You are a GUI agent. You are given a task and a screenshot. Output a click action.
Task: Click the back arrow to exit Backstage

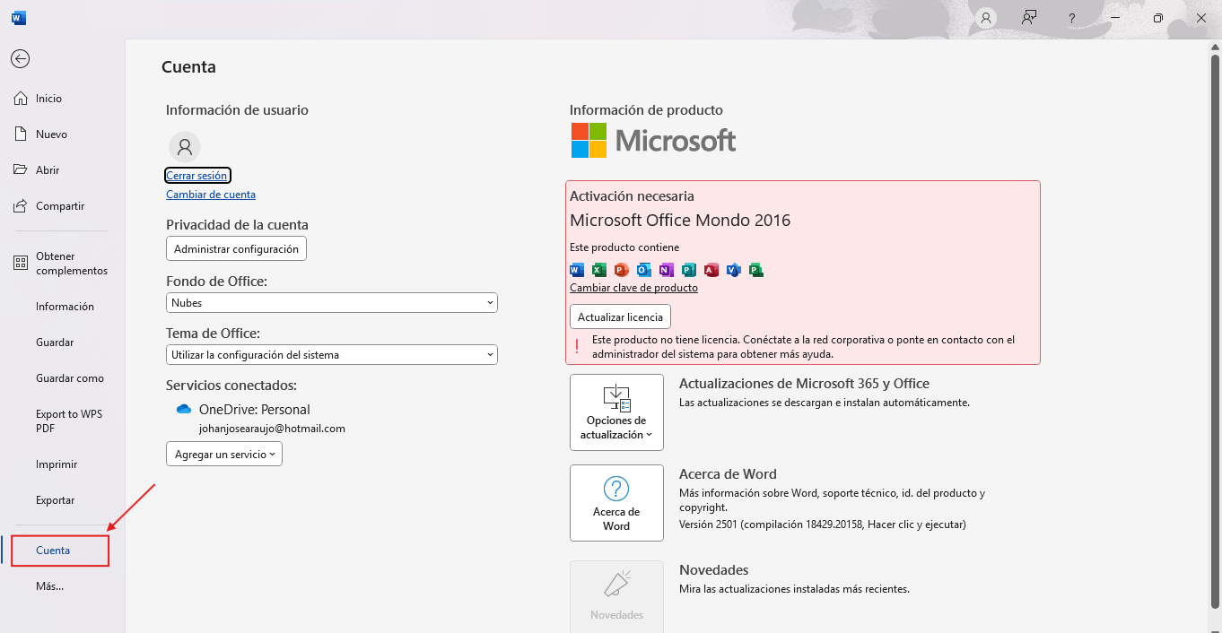click(20, 59)
